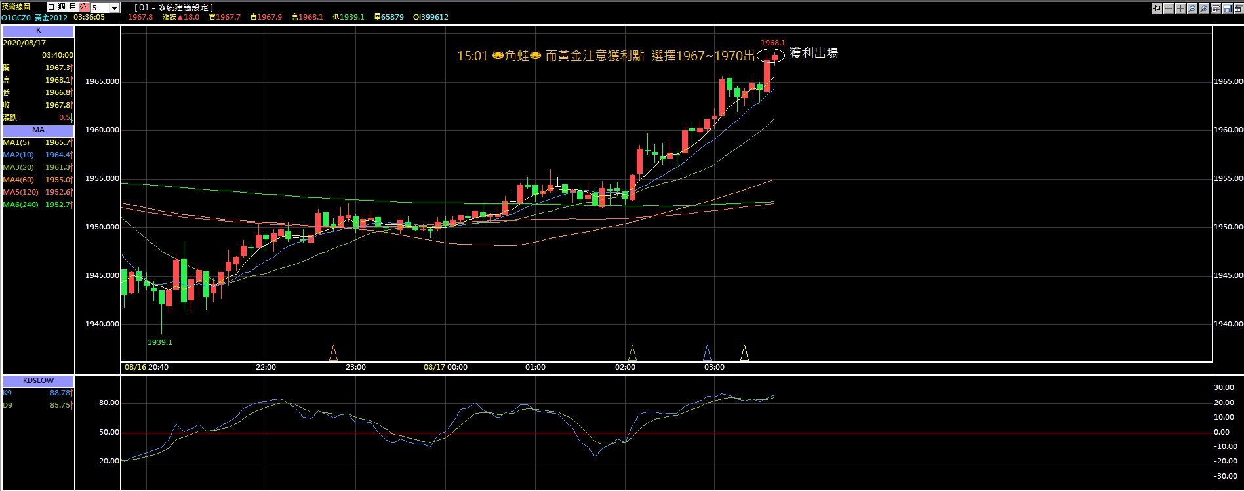Screen dimensions: 1244x491
Task: Click the 1968.1 high price label
Action: (772, 43)
